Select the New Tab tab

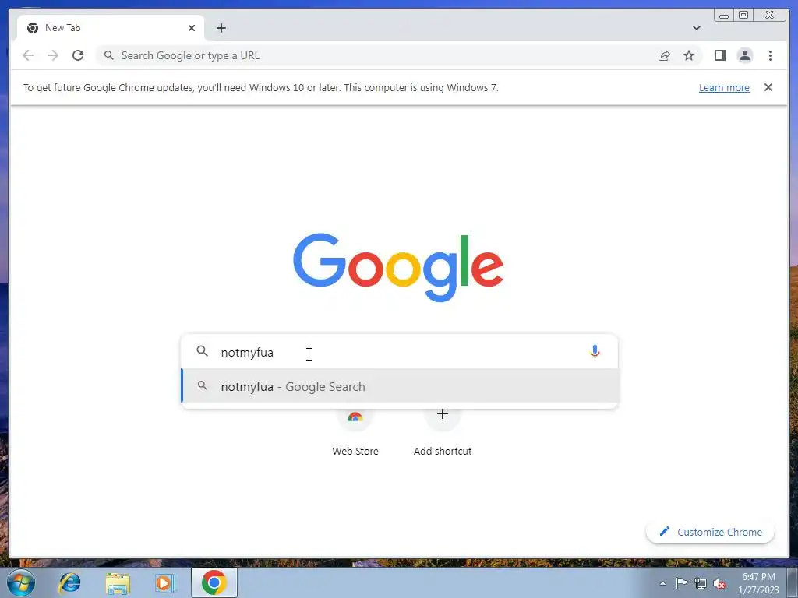coord(111,28)
